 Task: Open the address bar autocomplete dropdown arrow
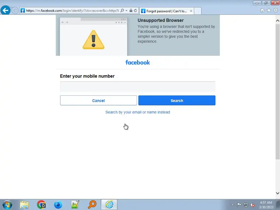pos(126,11)
